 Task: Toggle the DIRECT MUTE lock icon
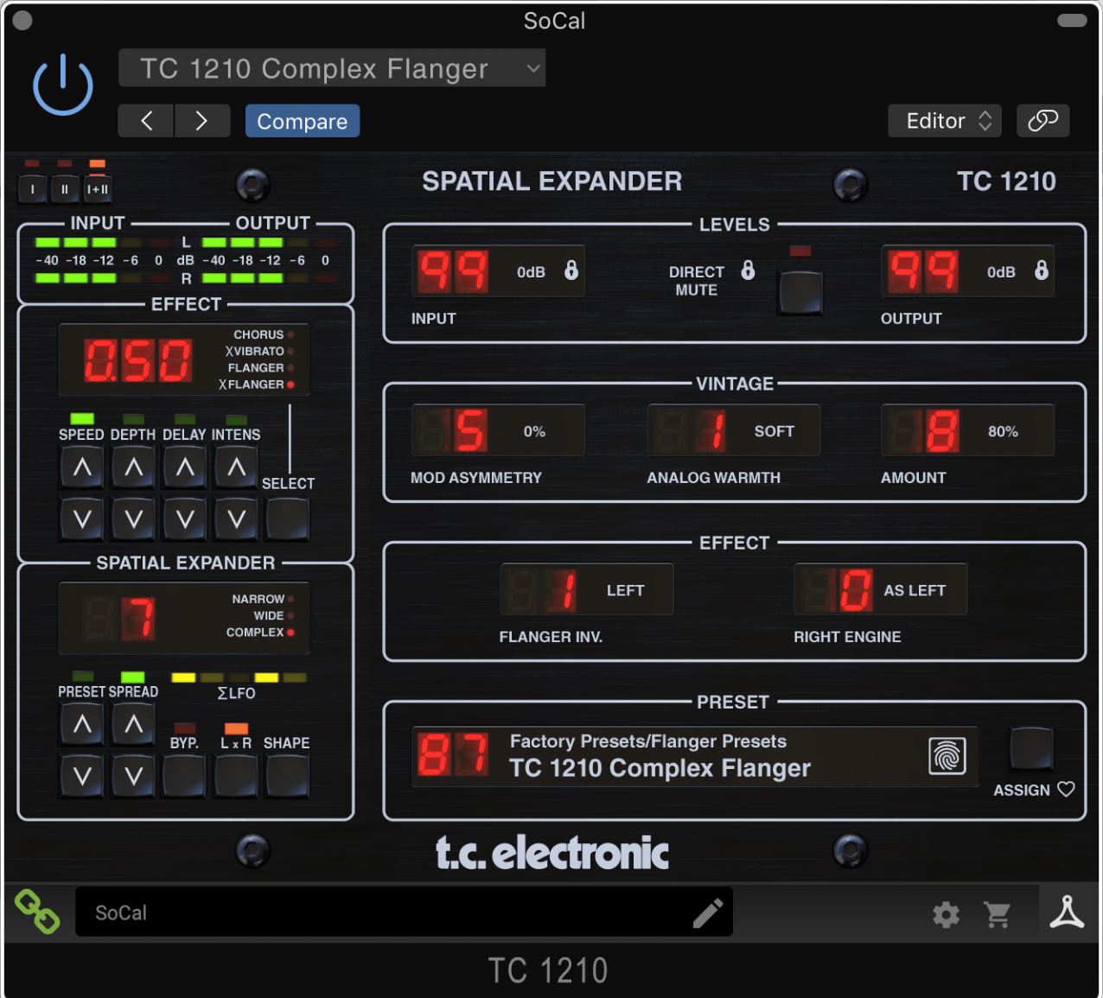click(x=748, y=270)
